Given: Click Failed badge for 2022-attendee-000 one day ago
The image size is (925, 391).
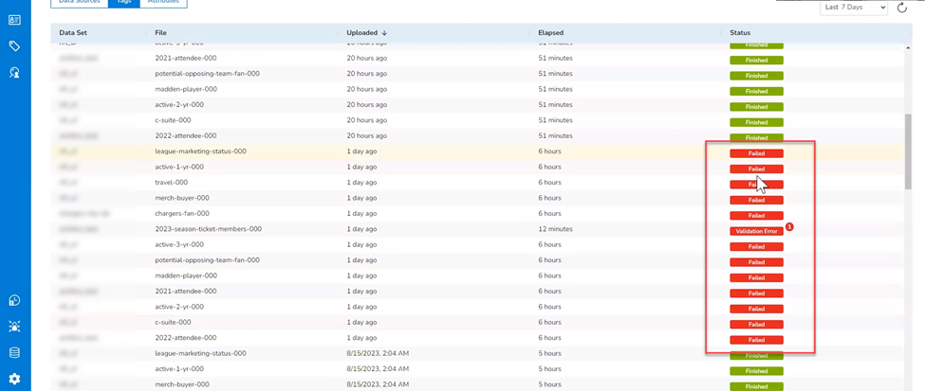Looking at the screenshot, I should click(x=756, y=341).
